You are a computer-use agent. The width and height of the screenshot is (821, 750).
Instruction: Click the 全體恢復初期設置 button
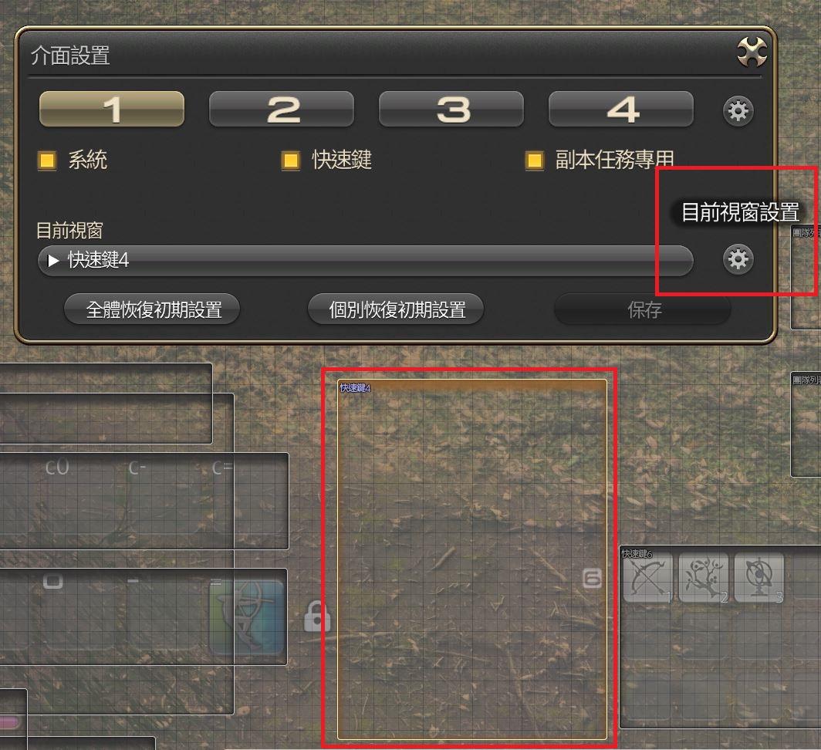152,309
